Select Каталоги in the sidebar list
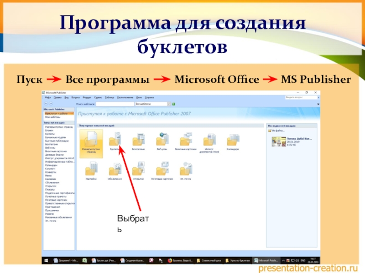The height and width of the screenshot is (273, 365). pos(50,169)
